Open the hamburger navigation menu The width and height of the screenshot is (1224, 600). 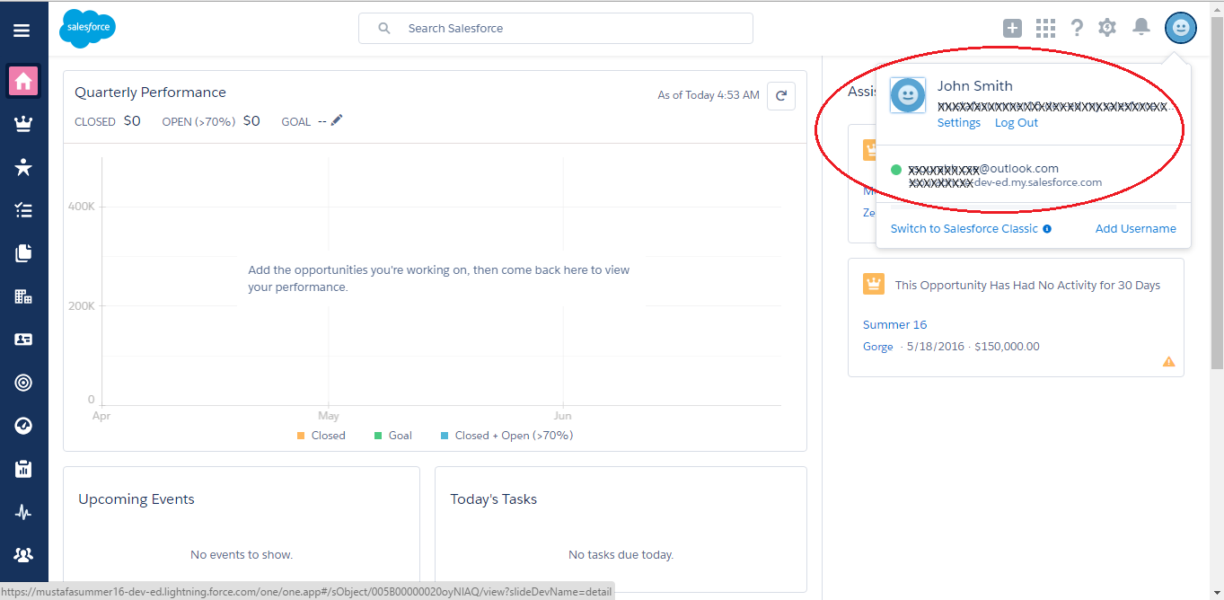[22, 30]
